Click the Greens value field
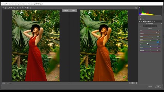The width and height of the screenshot is (164, 92). pyautogui.click(x=158, y=39)
